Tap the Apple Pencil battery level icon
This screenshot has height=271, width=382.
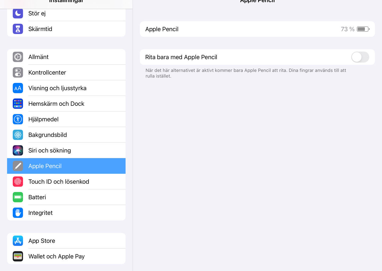(x=363, y=29)
